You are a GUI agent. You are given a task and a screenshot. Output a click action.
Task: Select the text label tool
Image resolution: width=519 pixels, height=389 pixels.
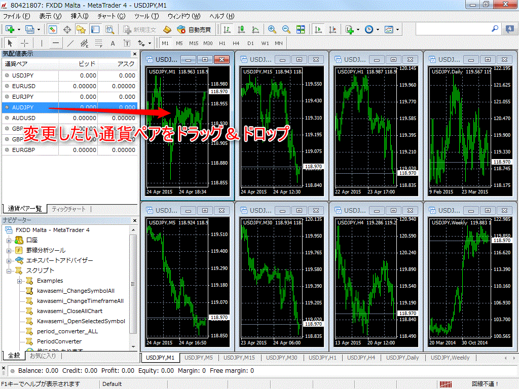[127, 43]
